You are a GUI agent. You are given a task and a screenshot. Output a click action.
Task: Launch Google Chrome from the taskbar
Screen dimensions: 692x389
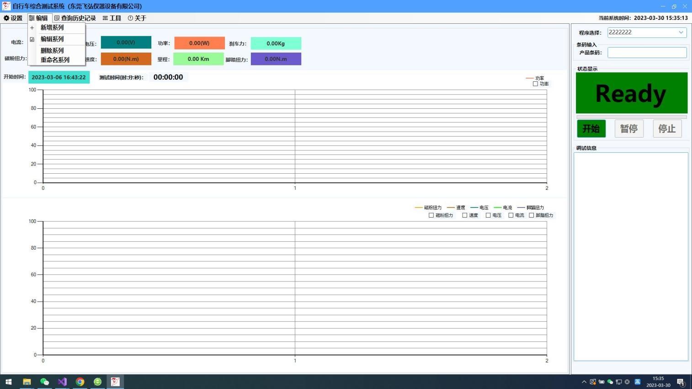(x=80, y=382)
